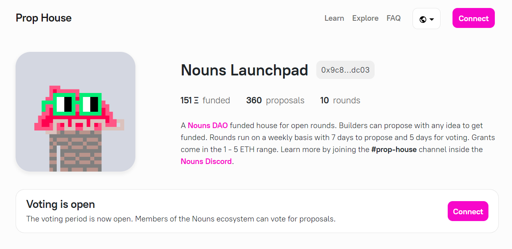This screenshot has width=512, height=249.
Task: Open the FAQ page
Action: [394, 18]
